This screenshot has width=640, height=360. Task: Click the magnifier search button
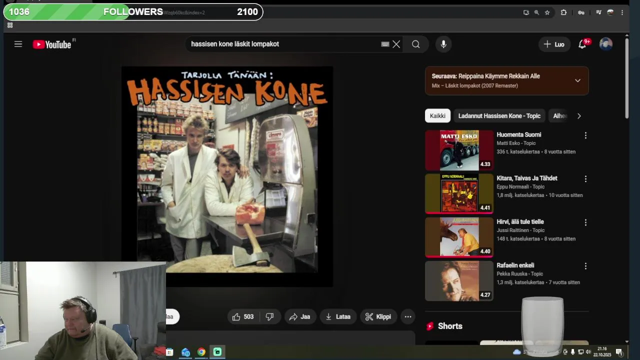click(416, 44)
